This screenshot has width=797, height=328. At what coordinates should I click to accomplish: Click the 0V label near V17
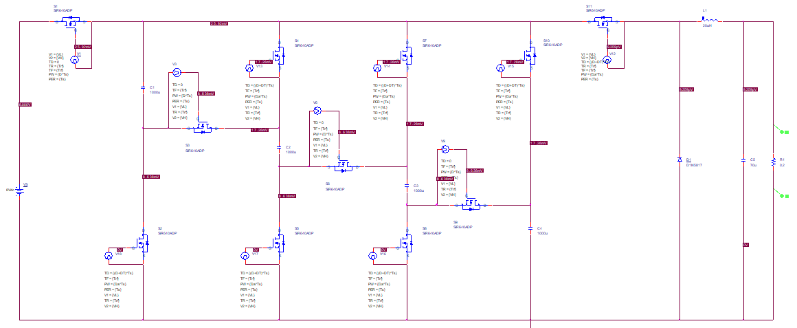[257, 250]
